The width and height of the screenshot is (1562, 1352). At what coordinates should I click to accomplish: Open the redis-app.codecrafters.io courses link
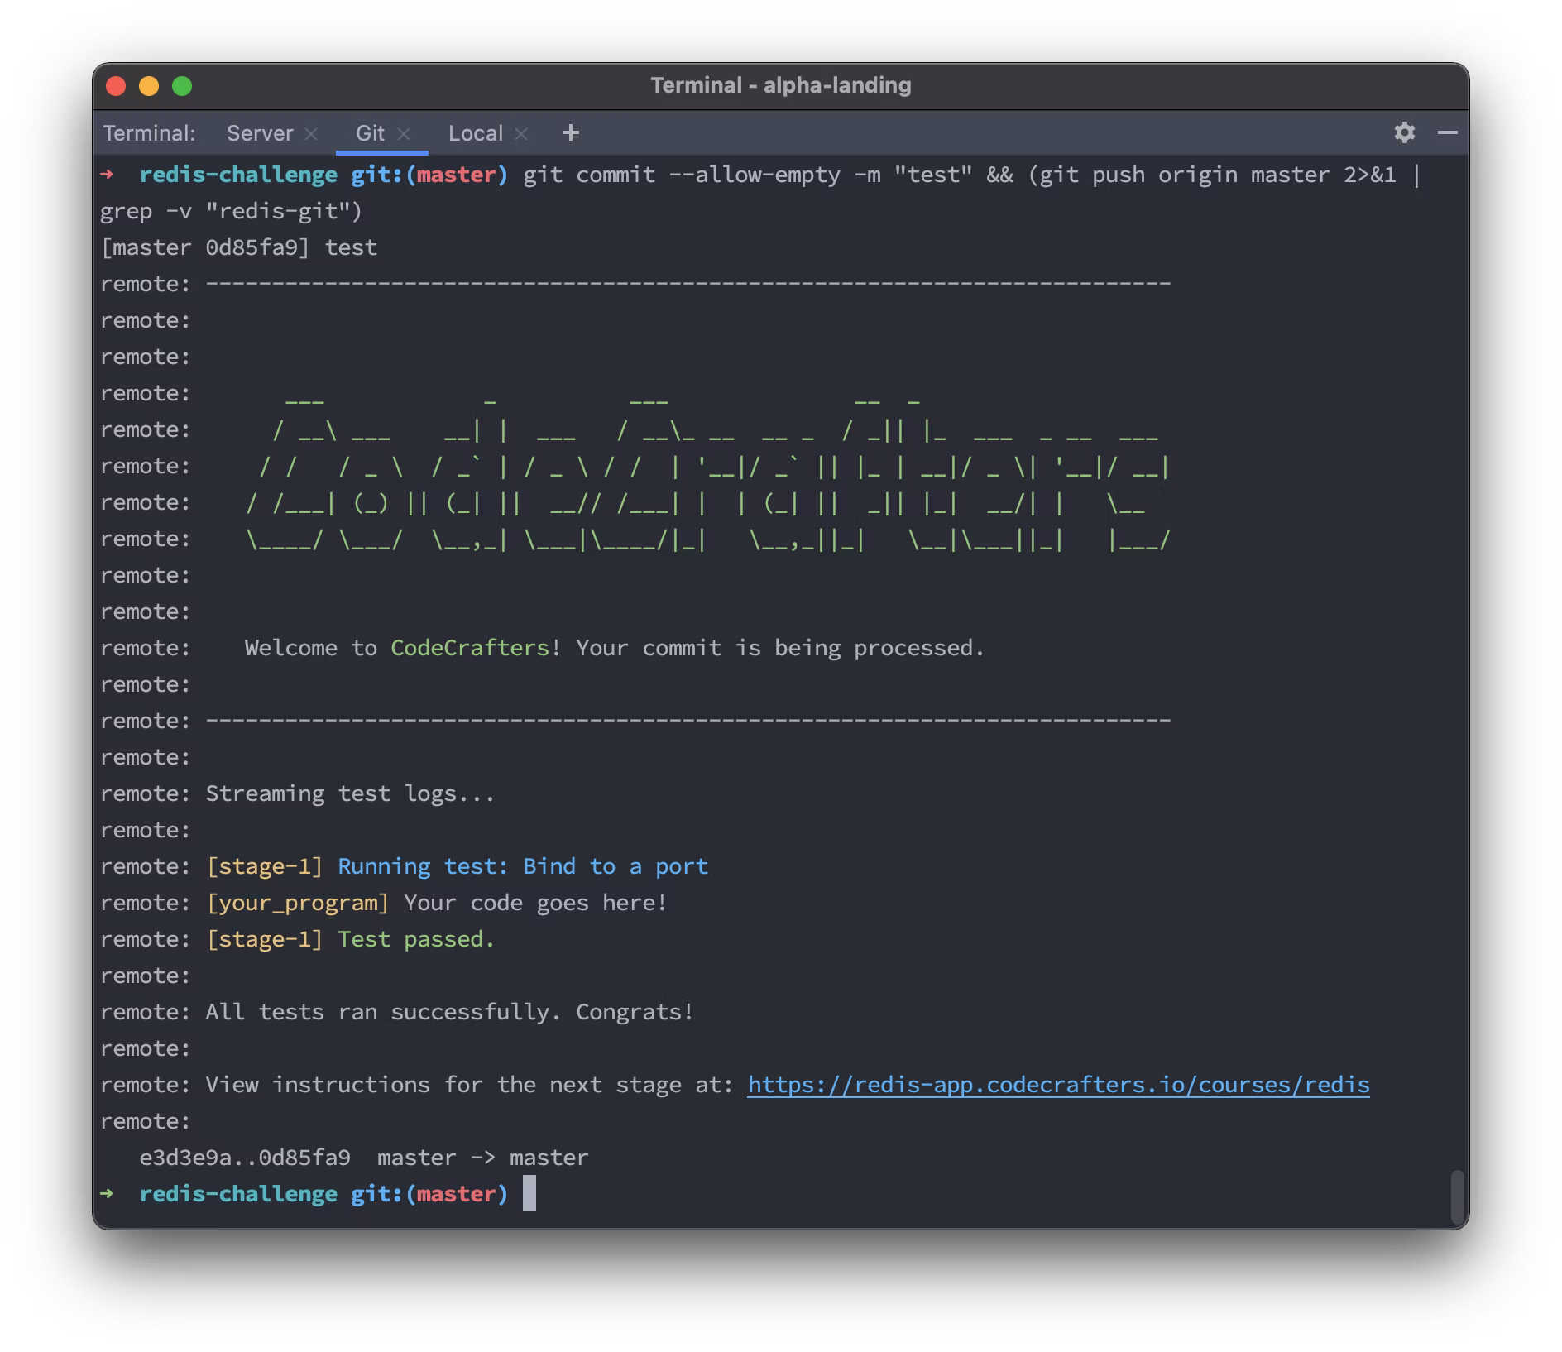point(1058,1085)
